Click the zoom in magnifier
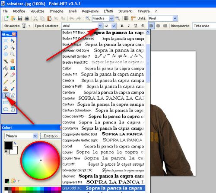The height and width of the screenshot is (193, 216). (118, 18)
